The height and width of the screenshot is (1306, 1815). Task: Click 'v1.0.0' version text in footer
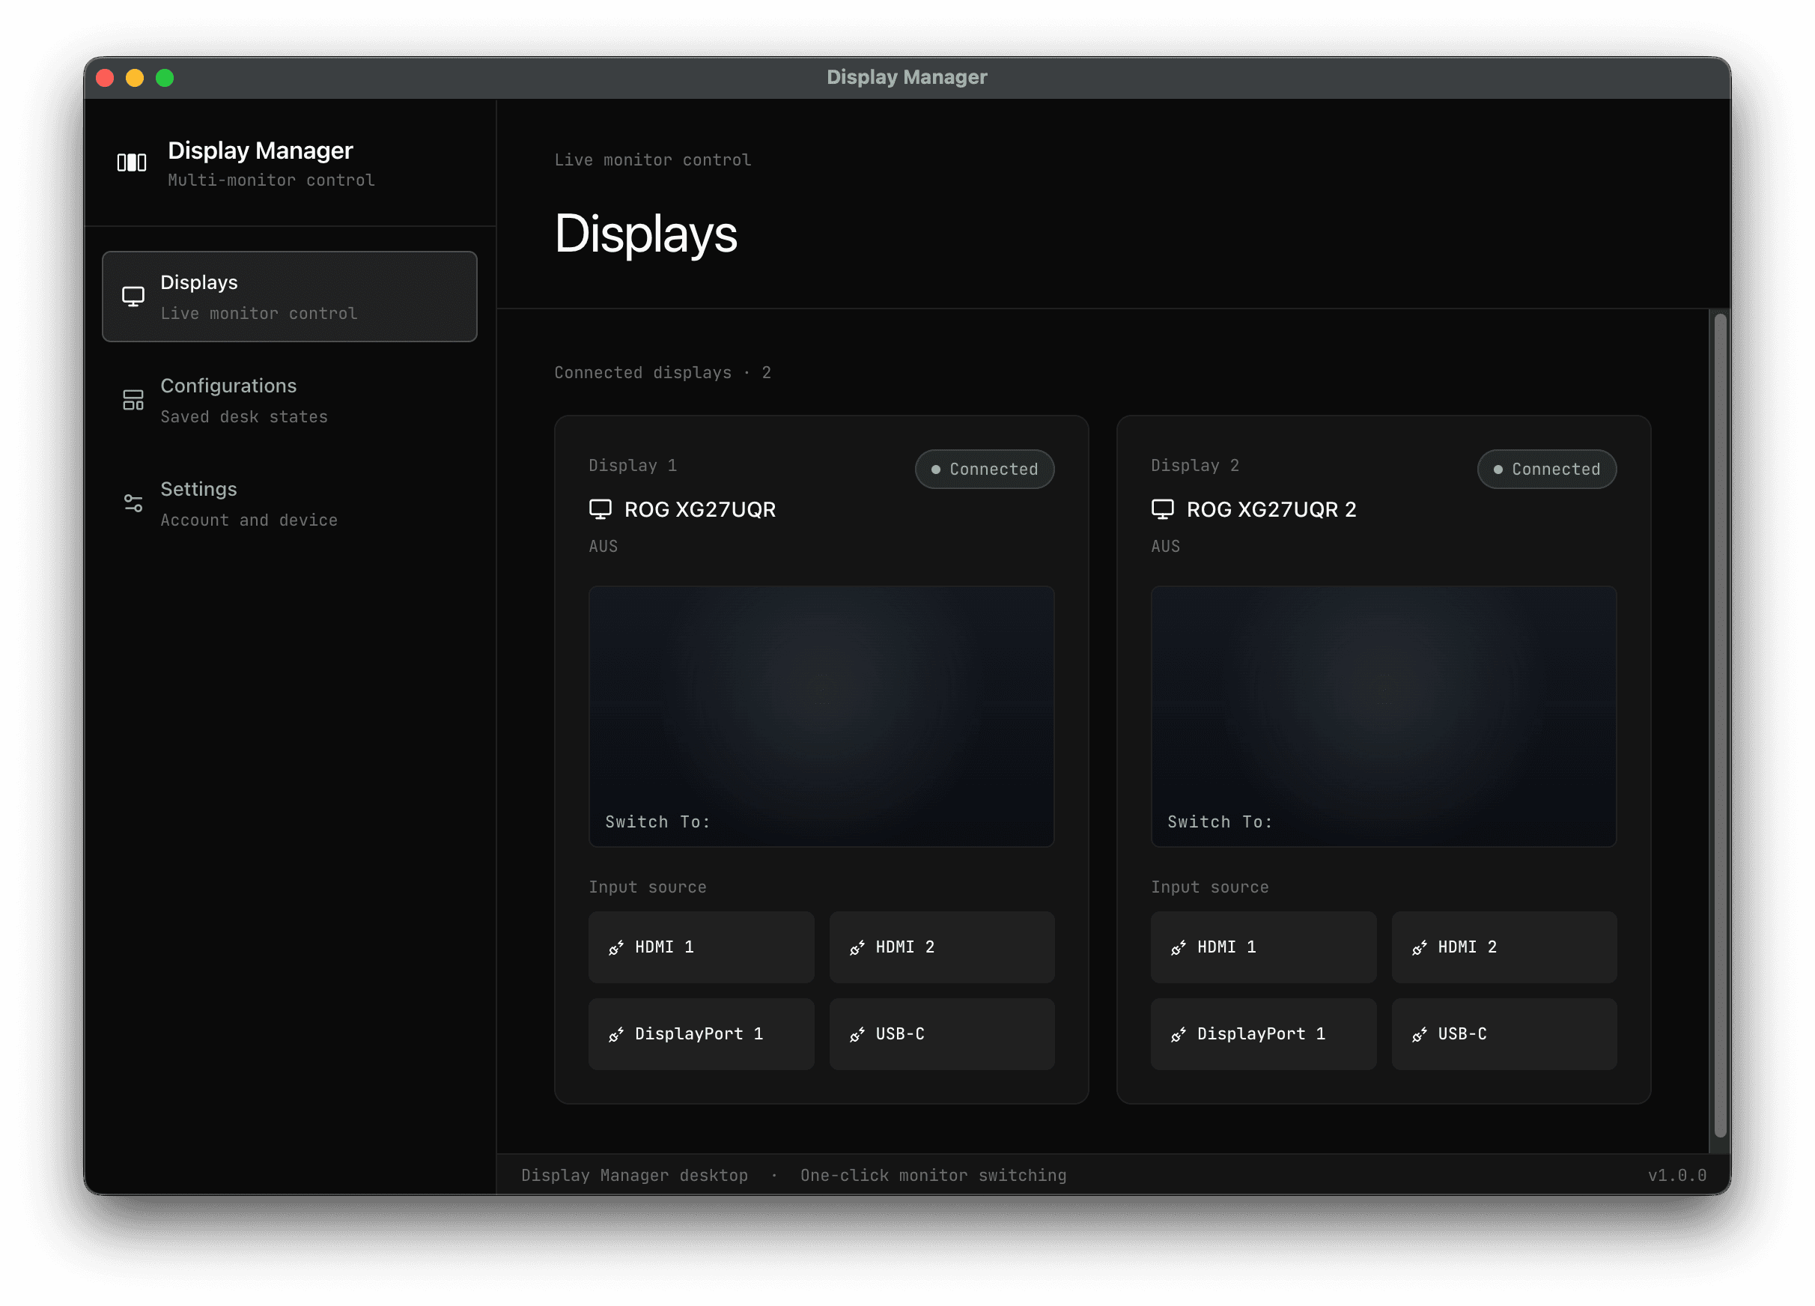[x=1677, y=1176]
